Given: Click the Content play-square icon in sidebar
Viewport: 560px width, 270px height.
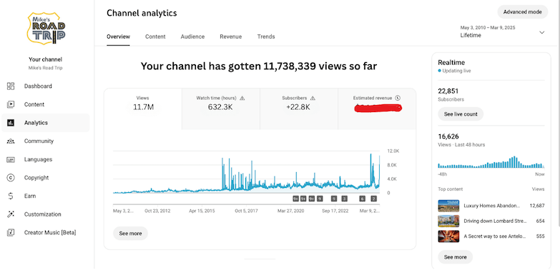Looking at the screenshot, I should point(11,104).
